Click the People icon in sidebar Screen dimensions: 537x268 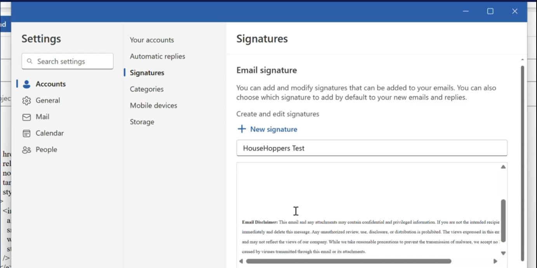point(26,150)
